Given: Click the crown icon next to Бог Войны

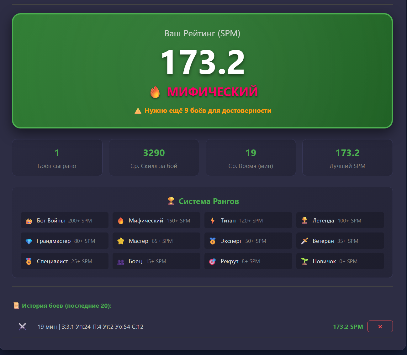Looking at the screenshot, I should point(29,221).
